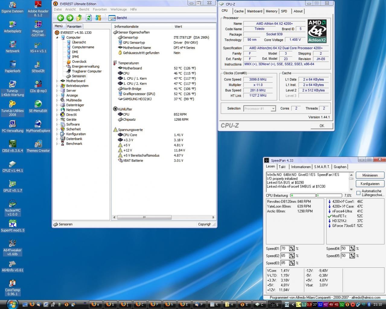The width and height of the screenshot is (386, 309).
Task: Select the A64Tweaker v0.60b desktop icon
Action: coord(12,248)
